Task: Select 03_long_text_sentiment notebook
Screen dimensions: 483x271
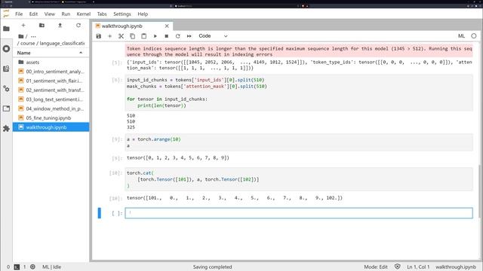Action: coord(51,99)
